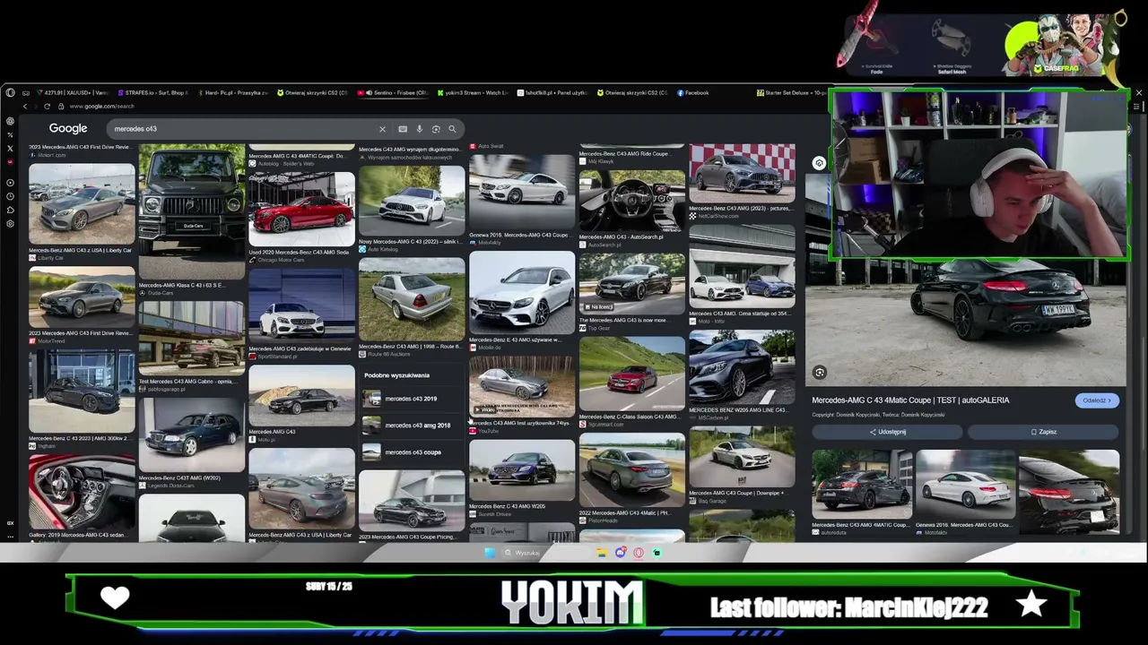Switch to the STRAFES.io browser tab
The image size is (1148, 645).
pyautogui.click(x=153, y=93)
